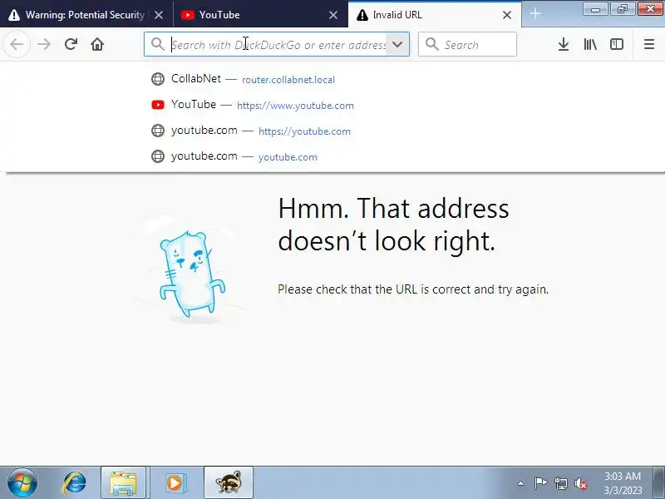Viewport: 665px width, 499px height.
Task: Click the Search box field
Action: [467, 44]
